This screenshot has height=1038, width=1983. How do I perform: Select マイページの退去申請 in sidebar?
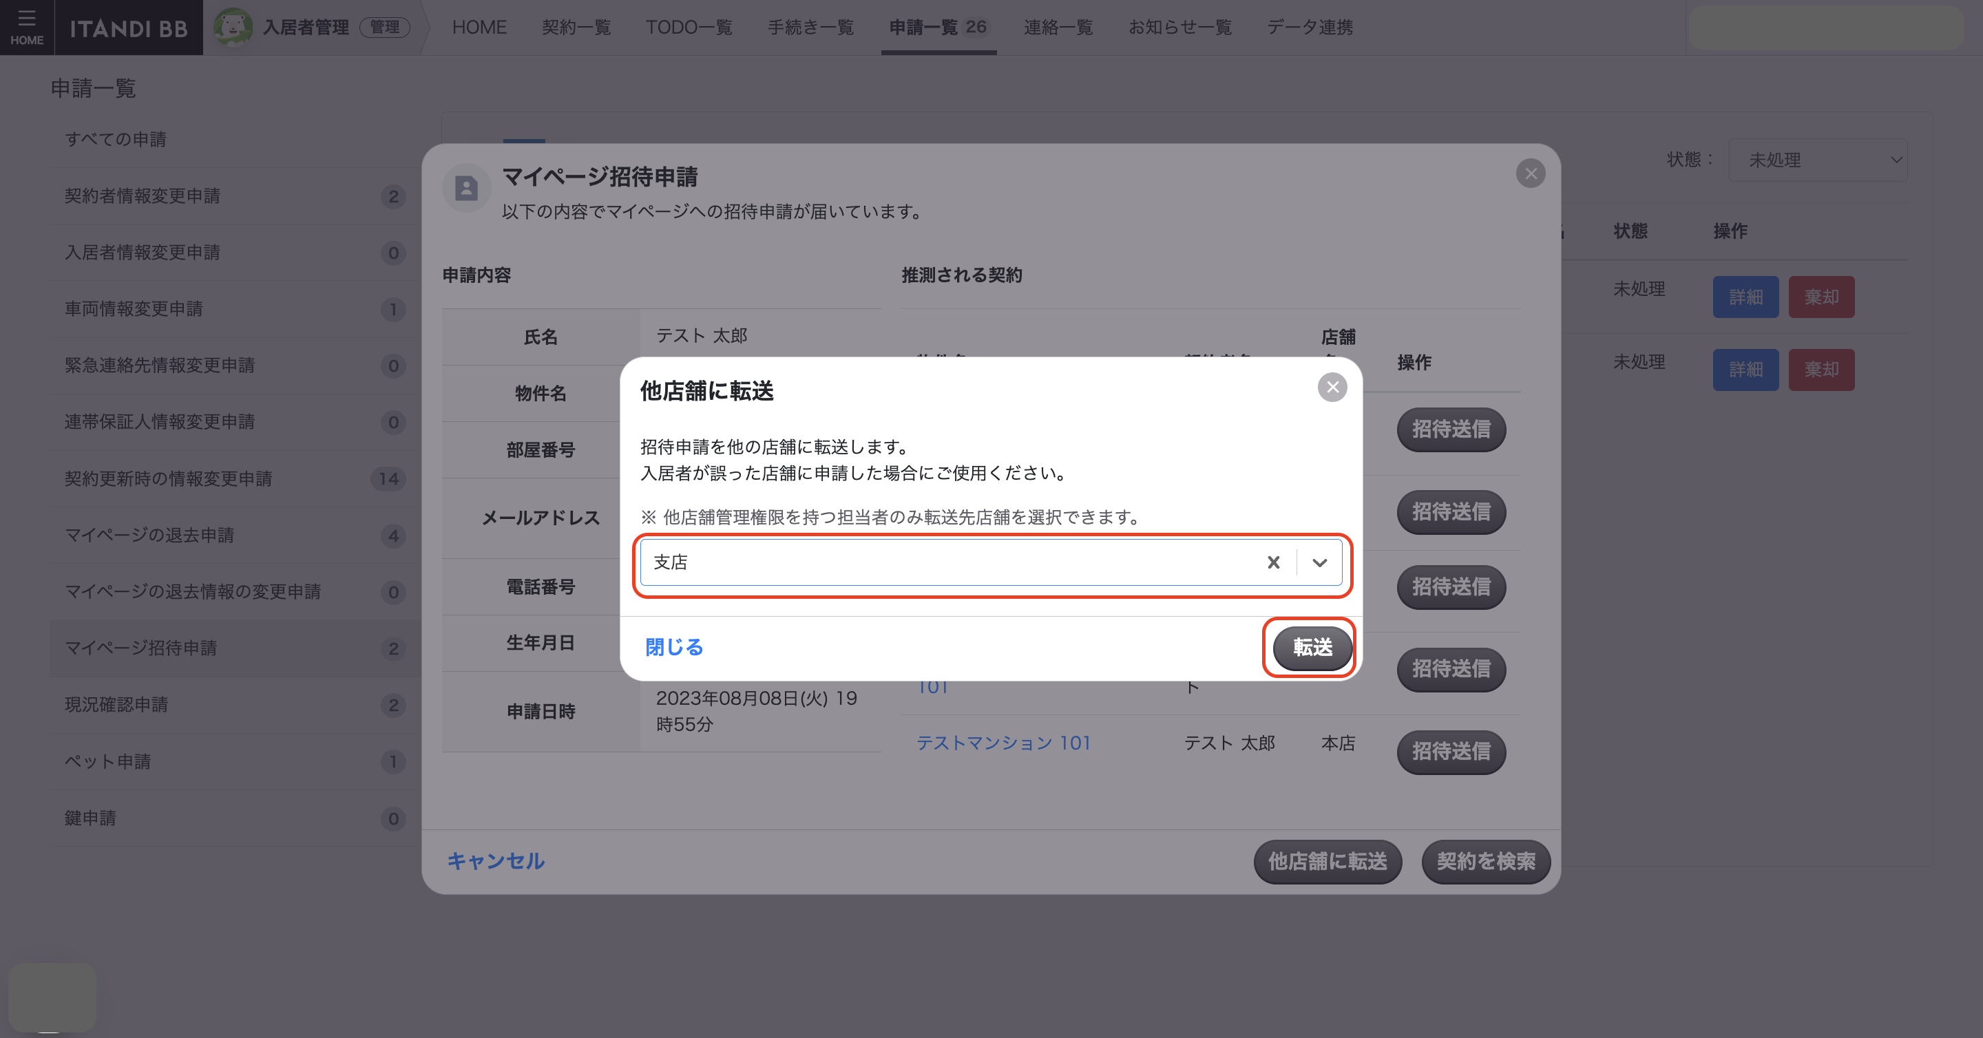[235, 536]
